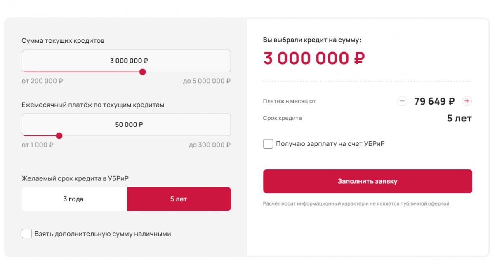Click the '5 лет' loan term value on right
The image size is (495, 278).
(x=460, y=119)
